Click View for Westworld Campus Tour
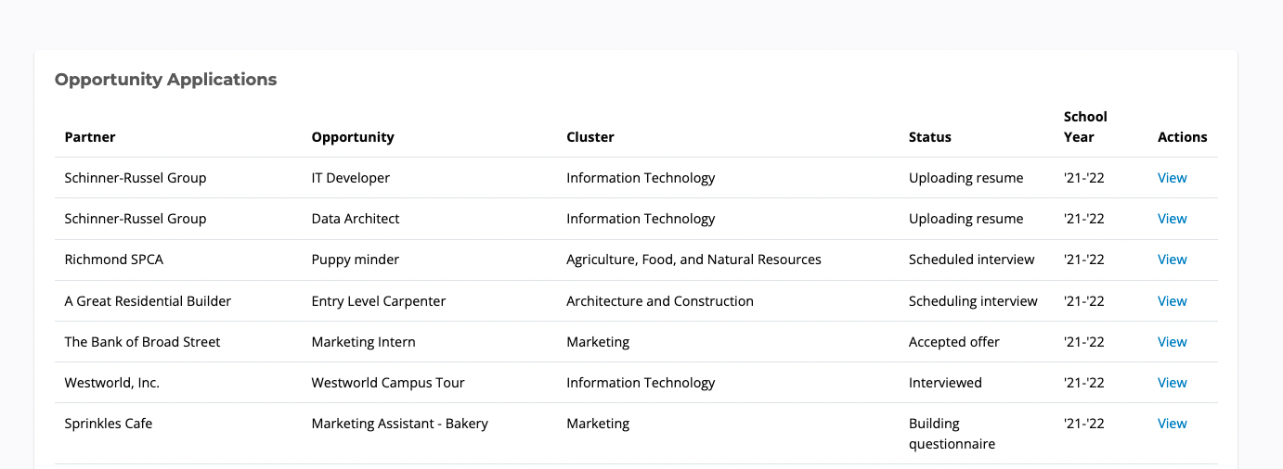 coord(1172,383)
